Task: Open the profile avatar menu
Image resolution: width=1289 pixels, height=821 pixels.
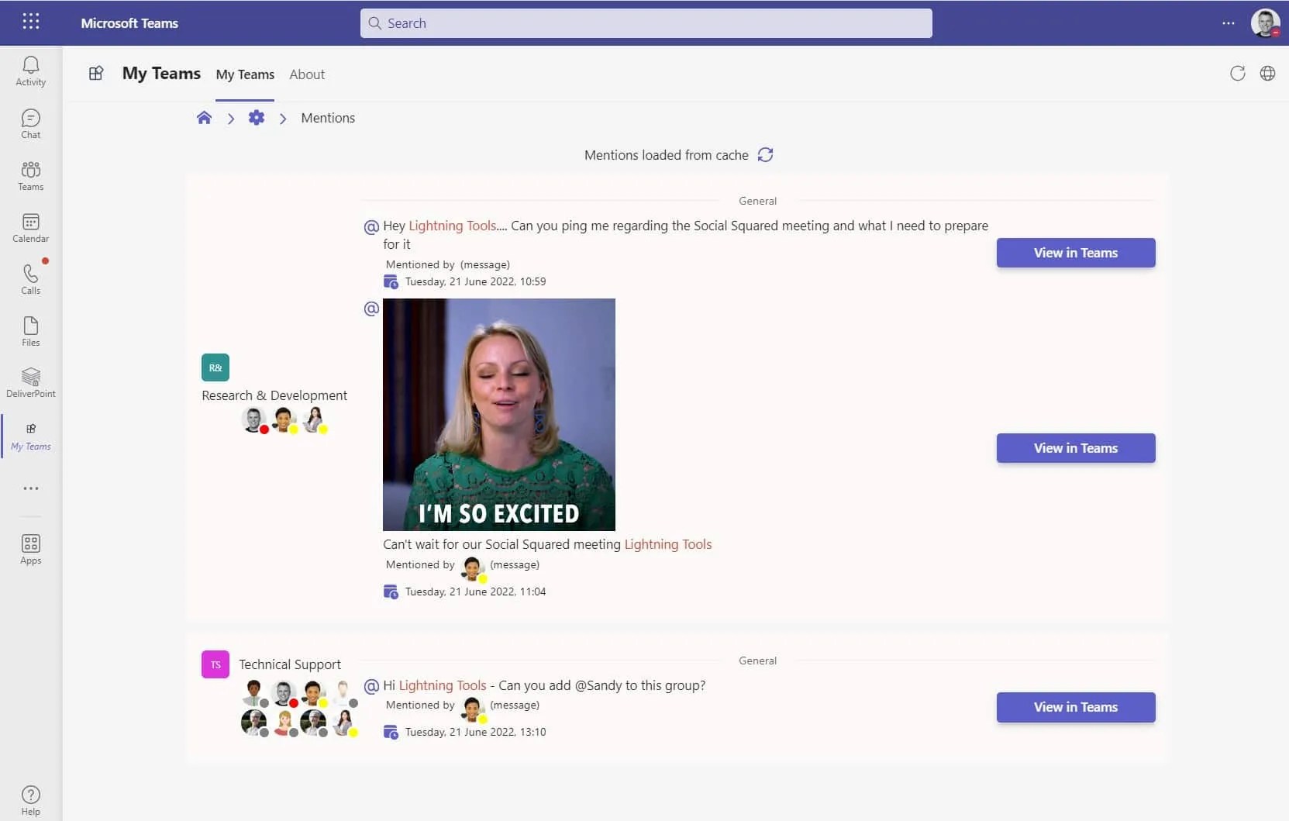Action: point(1266,23)
